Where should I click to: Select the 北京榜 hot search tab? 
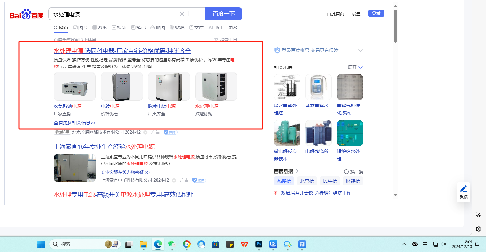tap(307, 181)
